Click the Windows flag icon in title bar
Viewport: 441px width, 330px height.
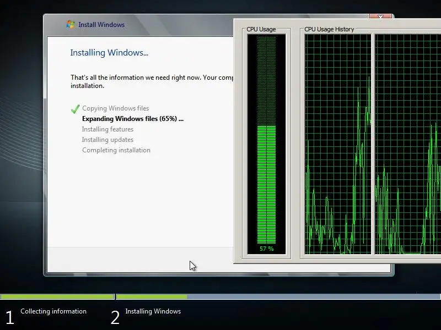coord(71,24)
